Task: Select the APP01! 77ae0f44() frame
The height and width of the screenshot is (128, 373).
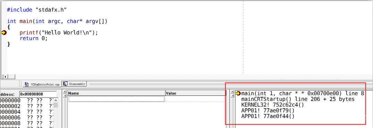Action: (268, 116)
